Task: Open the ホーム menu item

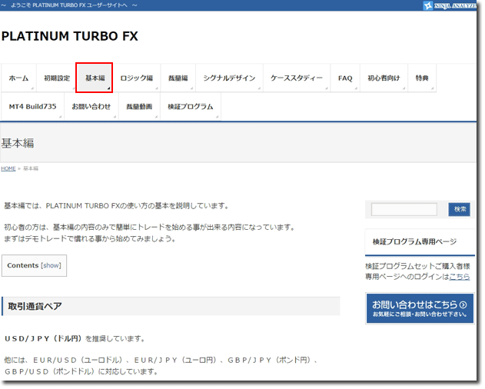Action: [x=18, y=78]
